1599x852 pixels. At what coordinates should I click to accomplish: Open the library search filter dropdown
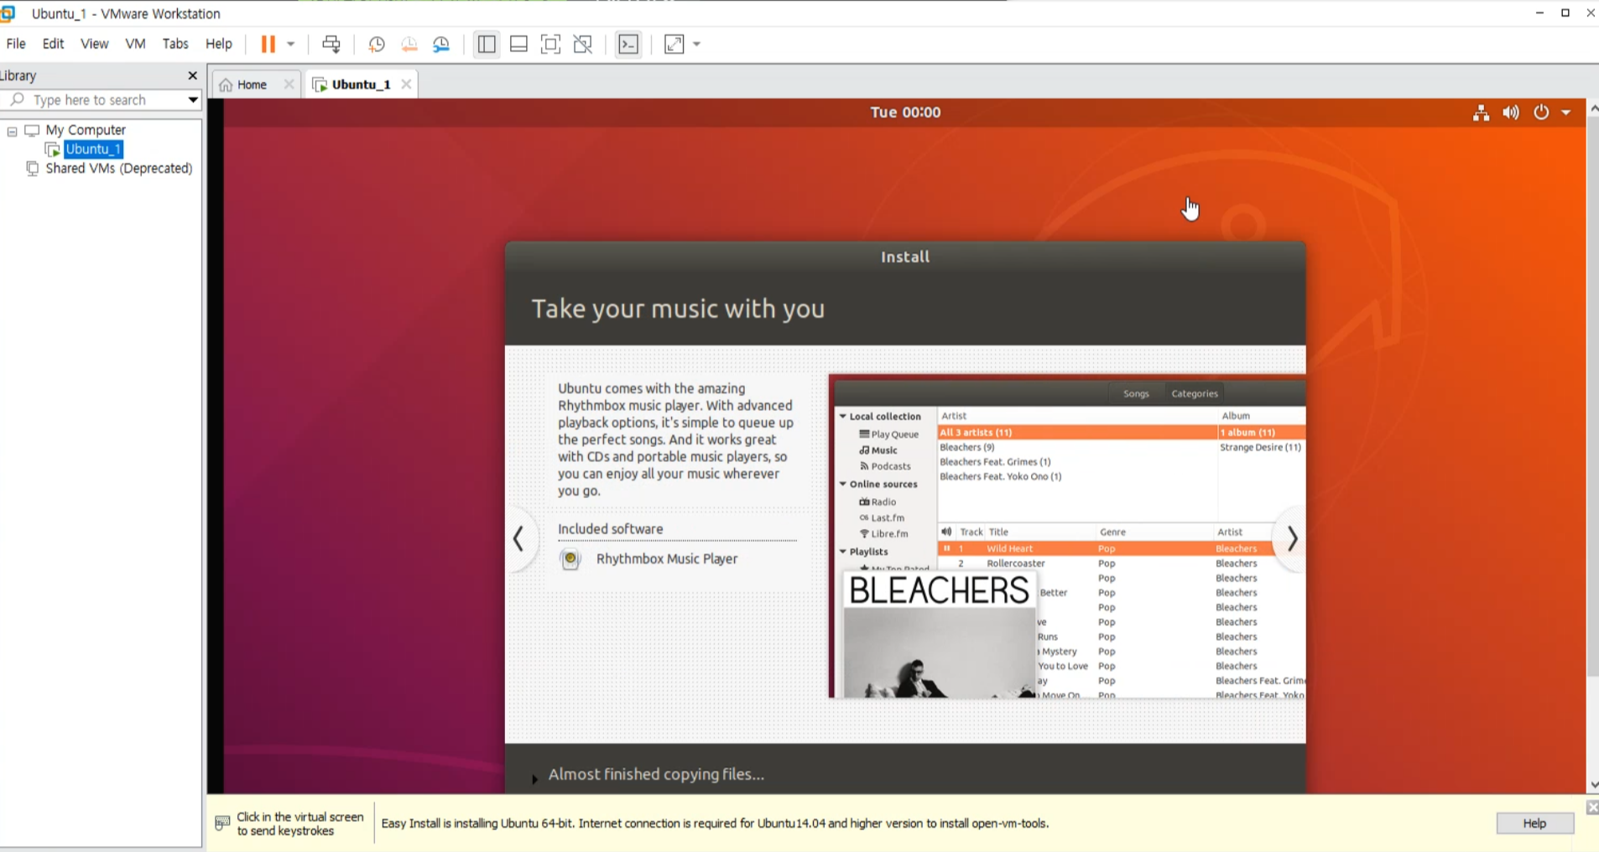(192, 100)
